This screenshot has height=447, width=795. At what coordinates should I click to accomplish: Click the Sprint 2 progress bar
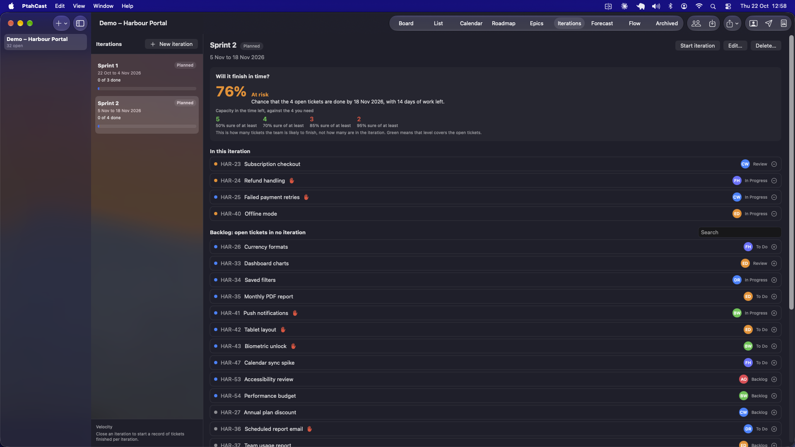147,127
